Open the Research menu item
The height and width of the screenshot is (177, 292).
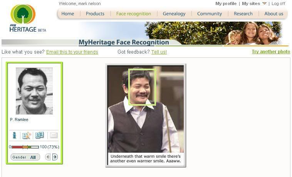pyautogui.click(x=243, y=13)
